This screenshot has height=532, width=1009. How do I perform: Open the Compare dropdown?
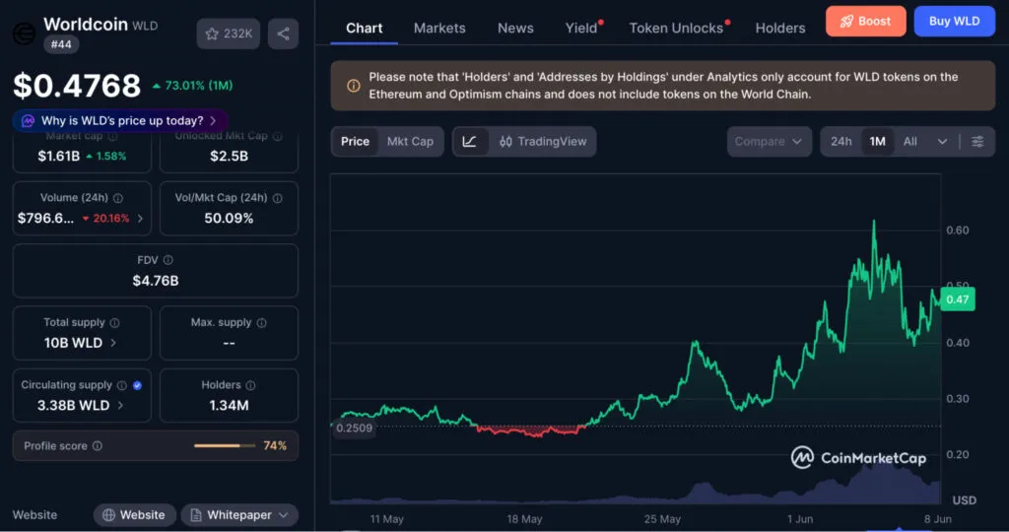(769, 142)
